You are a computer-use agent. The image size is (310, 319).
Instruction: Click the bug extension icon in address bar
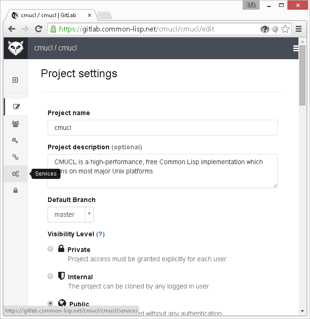click(275, 29)
